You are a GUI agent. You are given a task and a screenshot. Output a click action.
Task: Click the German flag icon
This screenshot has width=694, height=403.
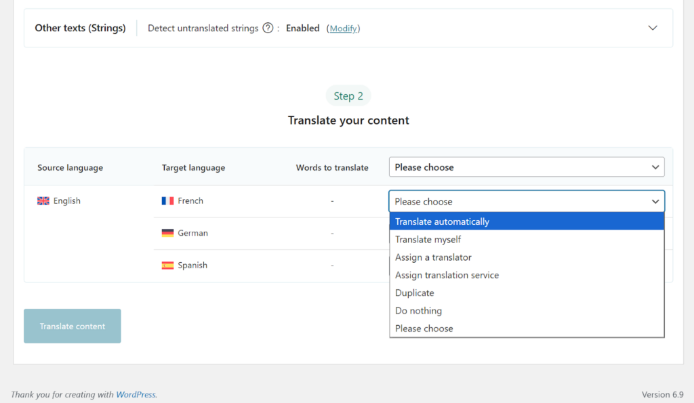[x=167, y=232]
